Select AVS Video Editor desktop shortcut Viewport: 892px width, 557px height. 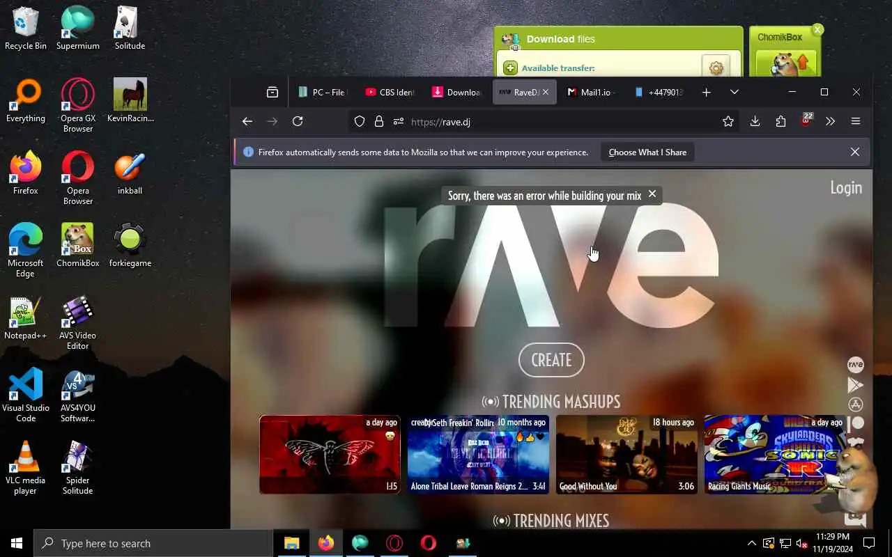(78, 322)
